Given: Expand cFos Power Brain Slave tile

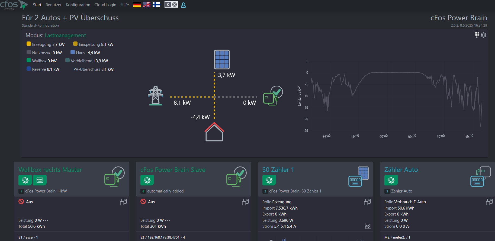Looking at the screenshot, I should point(245,202).
